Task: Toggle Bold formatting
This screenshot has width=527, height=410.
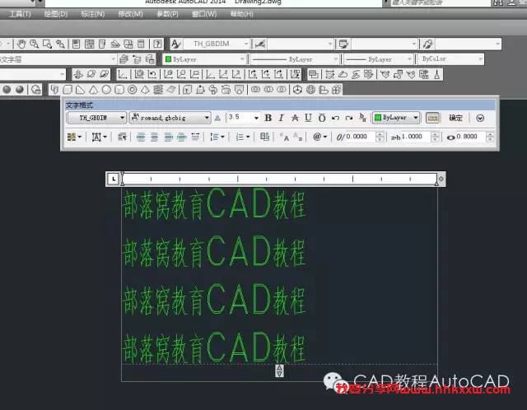Action: [268, 118]
